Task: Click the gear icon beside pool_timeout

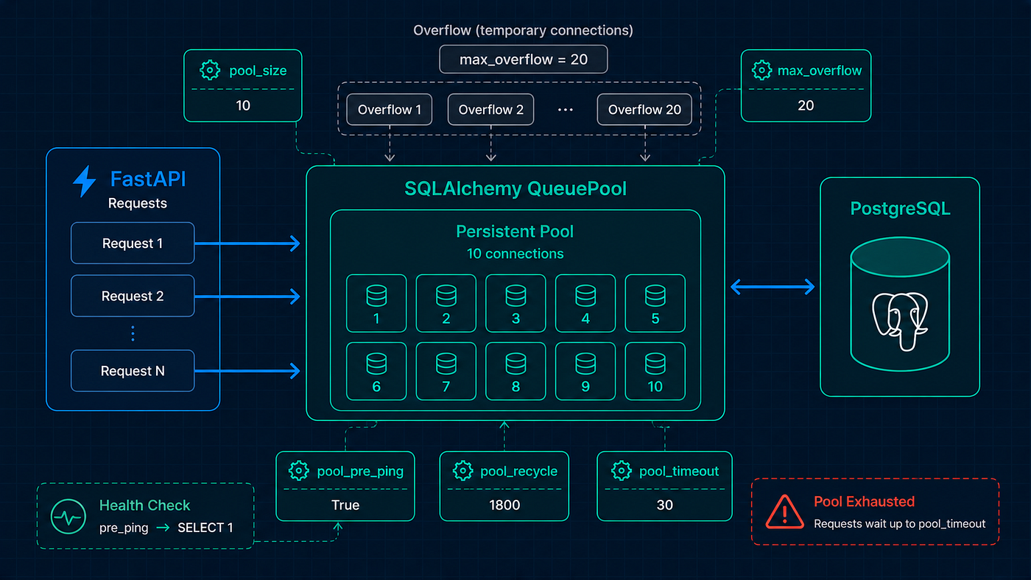Action: 622,471
